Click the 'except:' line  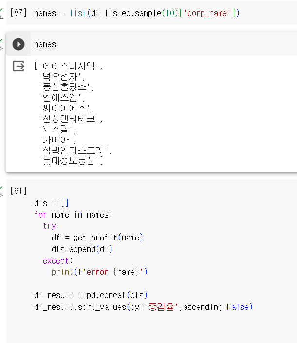pyautogui.click(x=57, y=261)
